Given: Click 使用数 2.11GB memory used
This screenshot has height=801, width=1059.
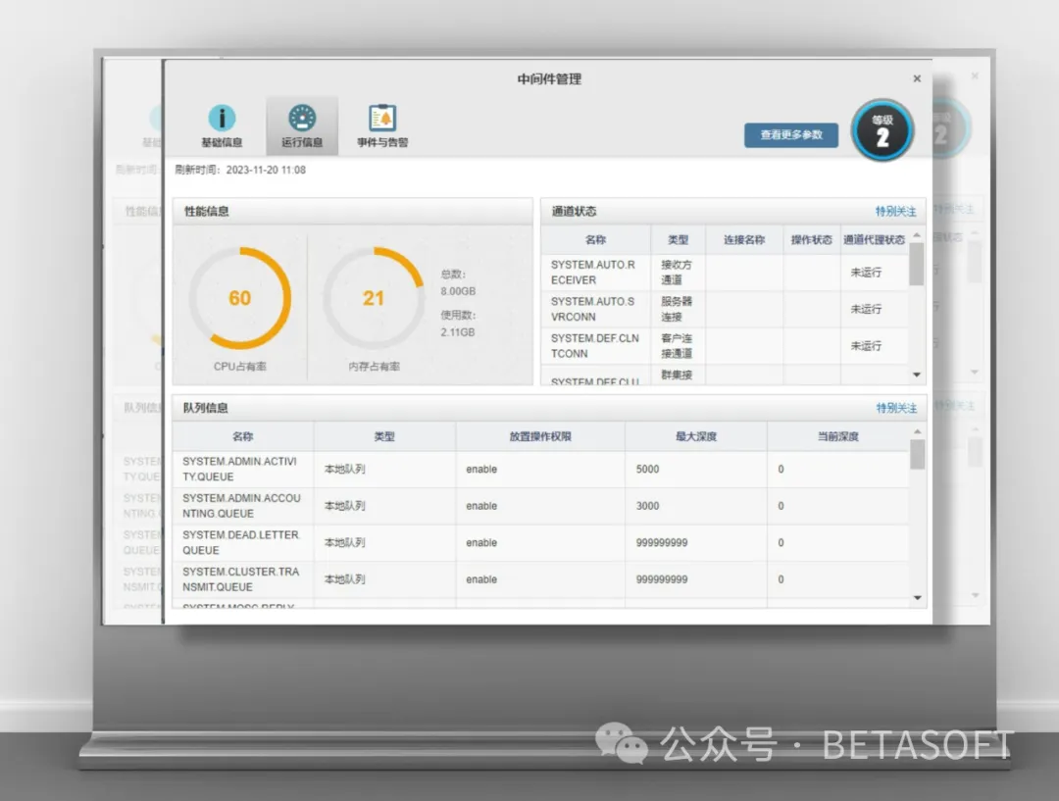Looking at the screenshot, I should coord(458,324).
